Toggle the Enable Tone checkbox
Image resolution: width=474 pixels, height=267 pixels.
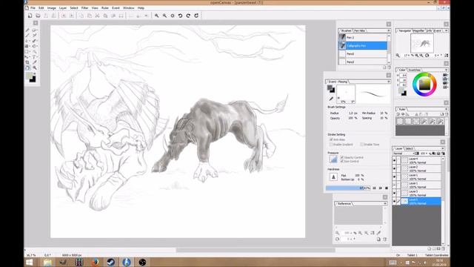pyautogui.click(x=362, y=145)
